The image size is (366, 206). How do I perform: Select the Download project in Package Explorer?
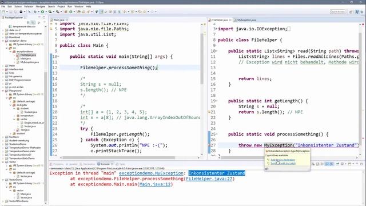point(14,37)
